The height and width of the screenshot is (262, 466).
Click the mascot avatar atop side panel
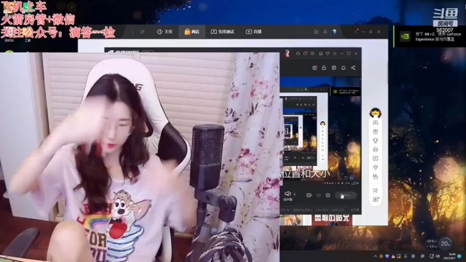point(375,112)
